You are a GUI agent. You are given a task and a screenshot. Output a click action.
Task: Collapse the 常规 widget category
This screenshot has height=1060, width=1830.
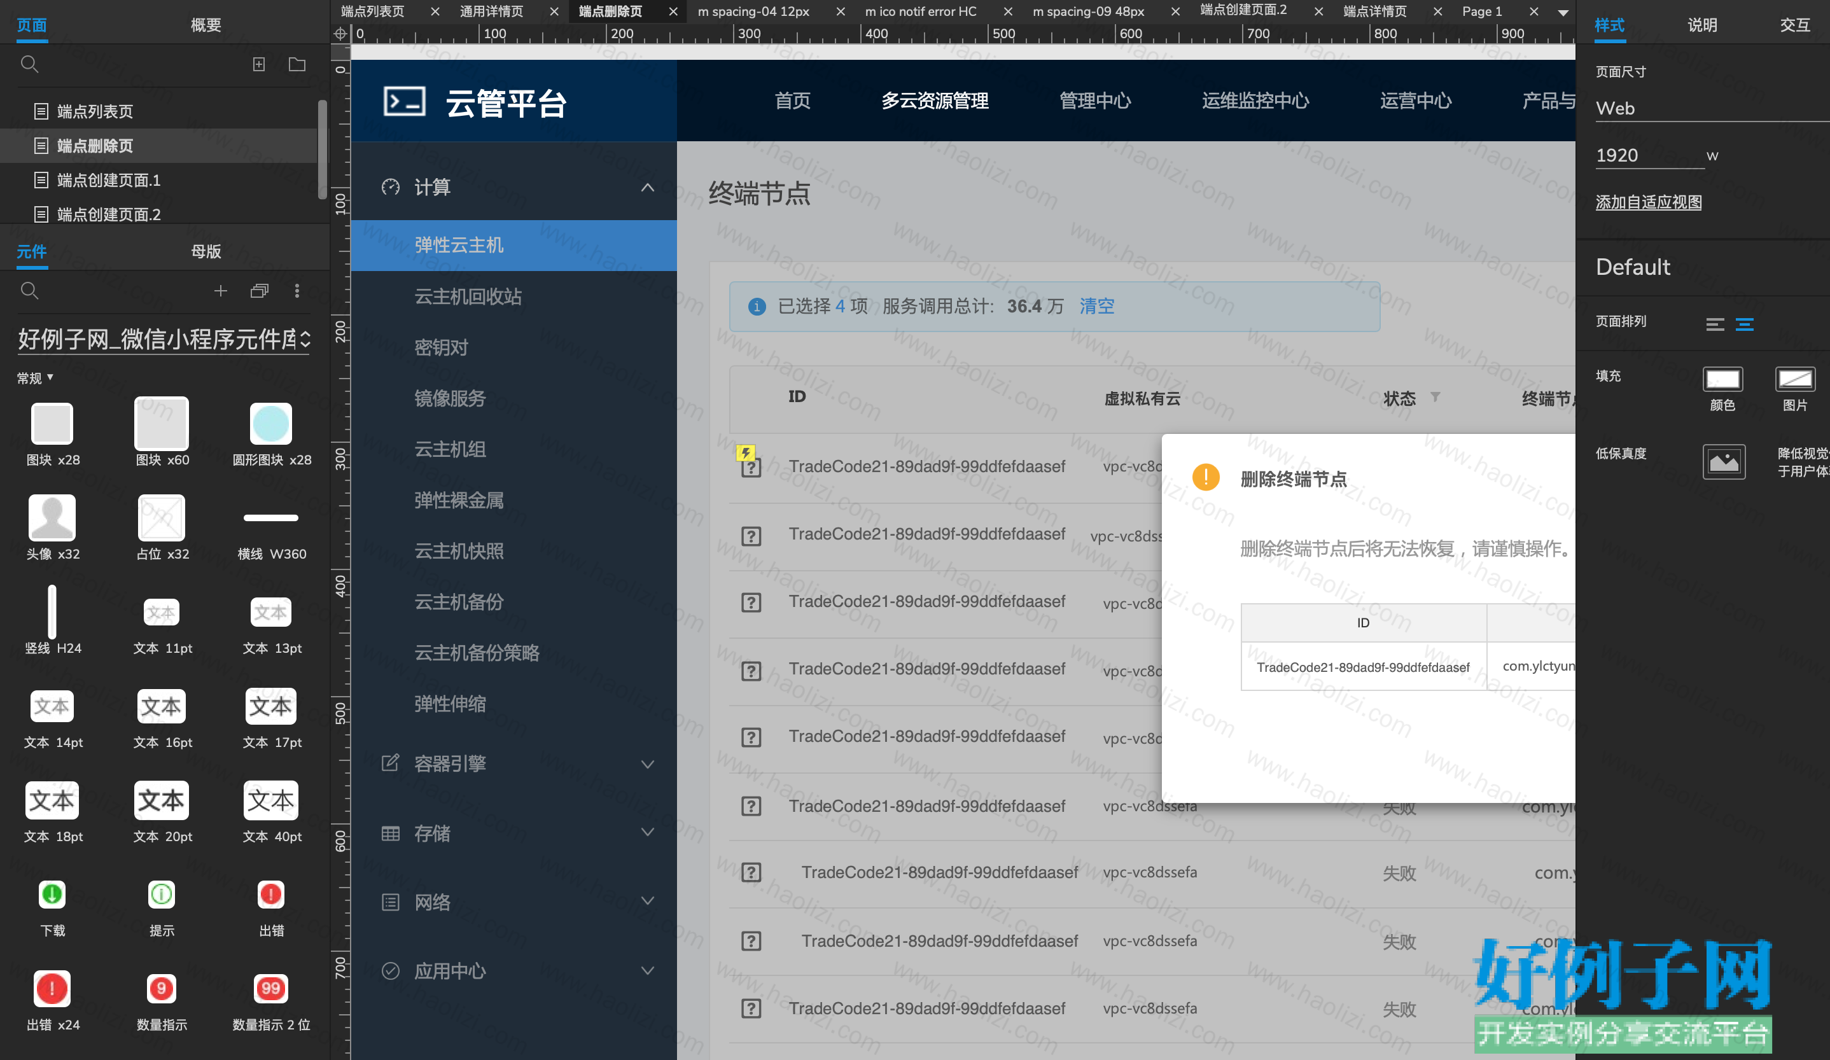[35, 379]
